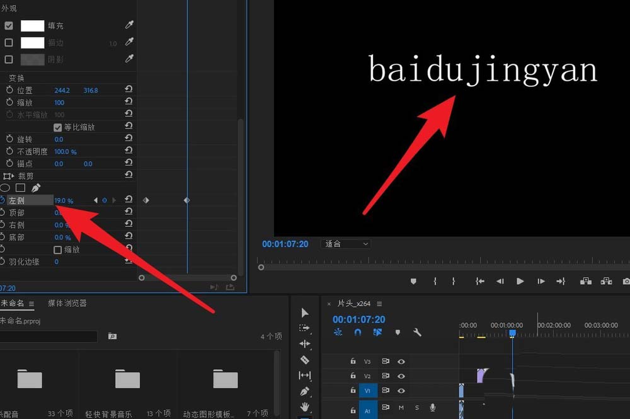Toggle the 不透明度 animation stopwatch
Image resolution: width=630 pixels, height=419 pixels.
[x=9, y=151]
